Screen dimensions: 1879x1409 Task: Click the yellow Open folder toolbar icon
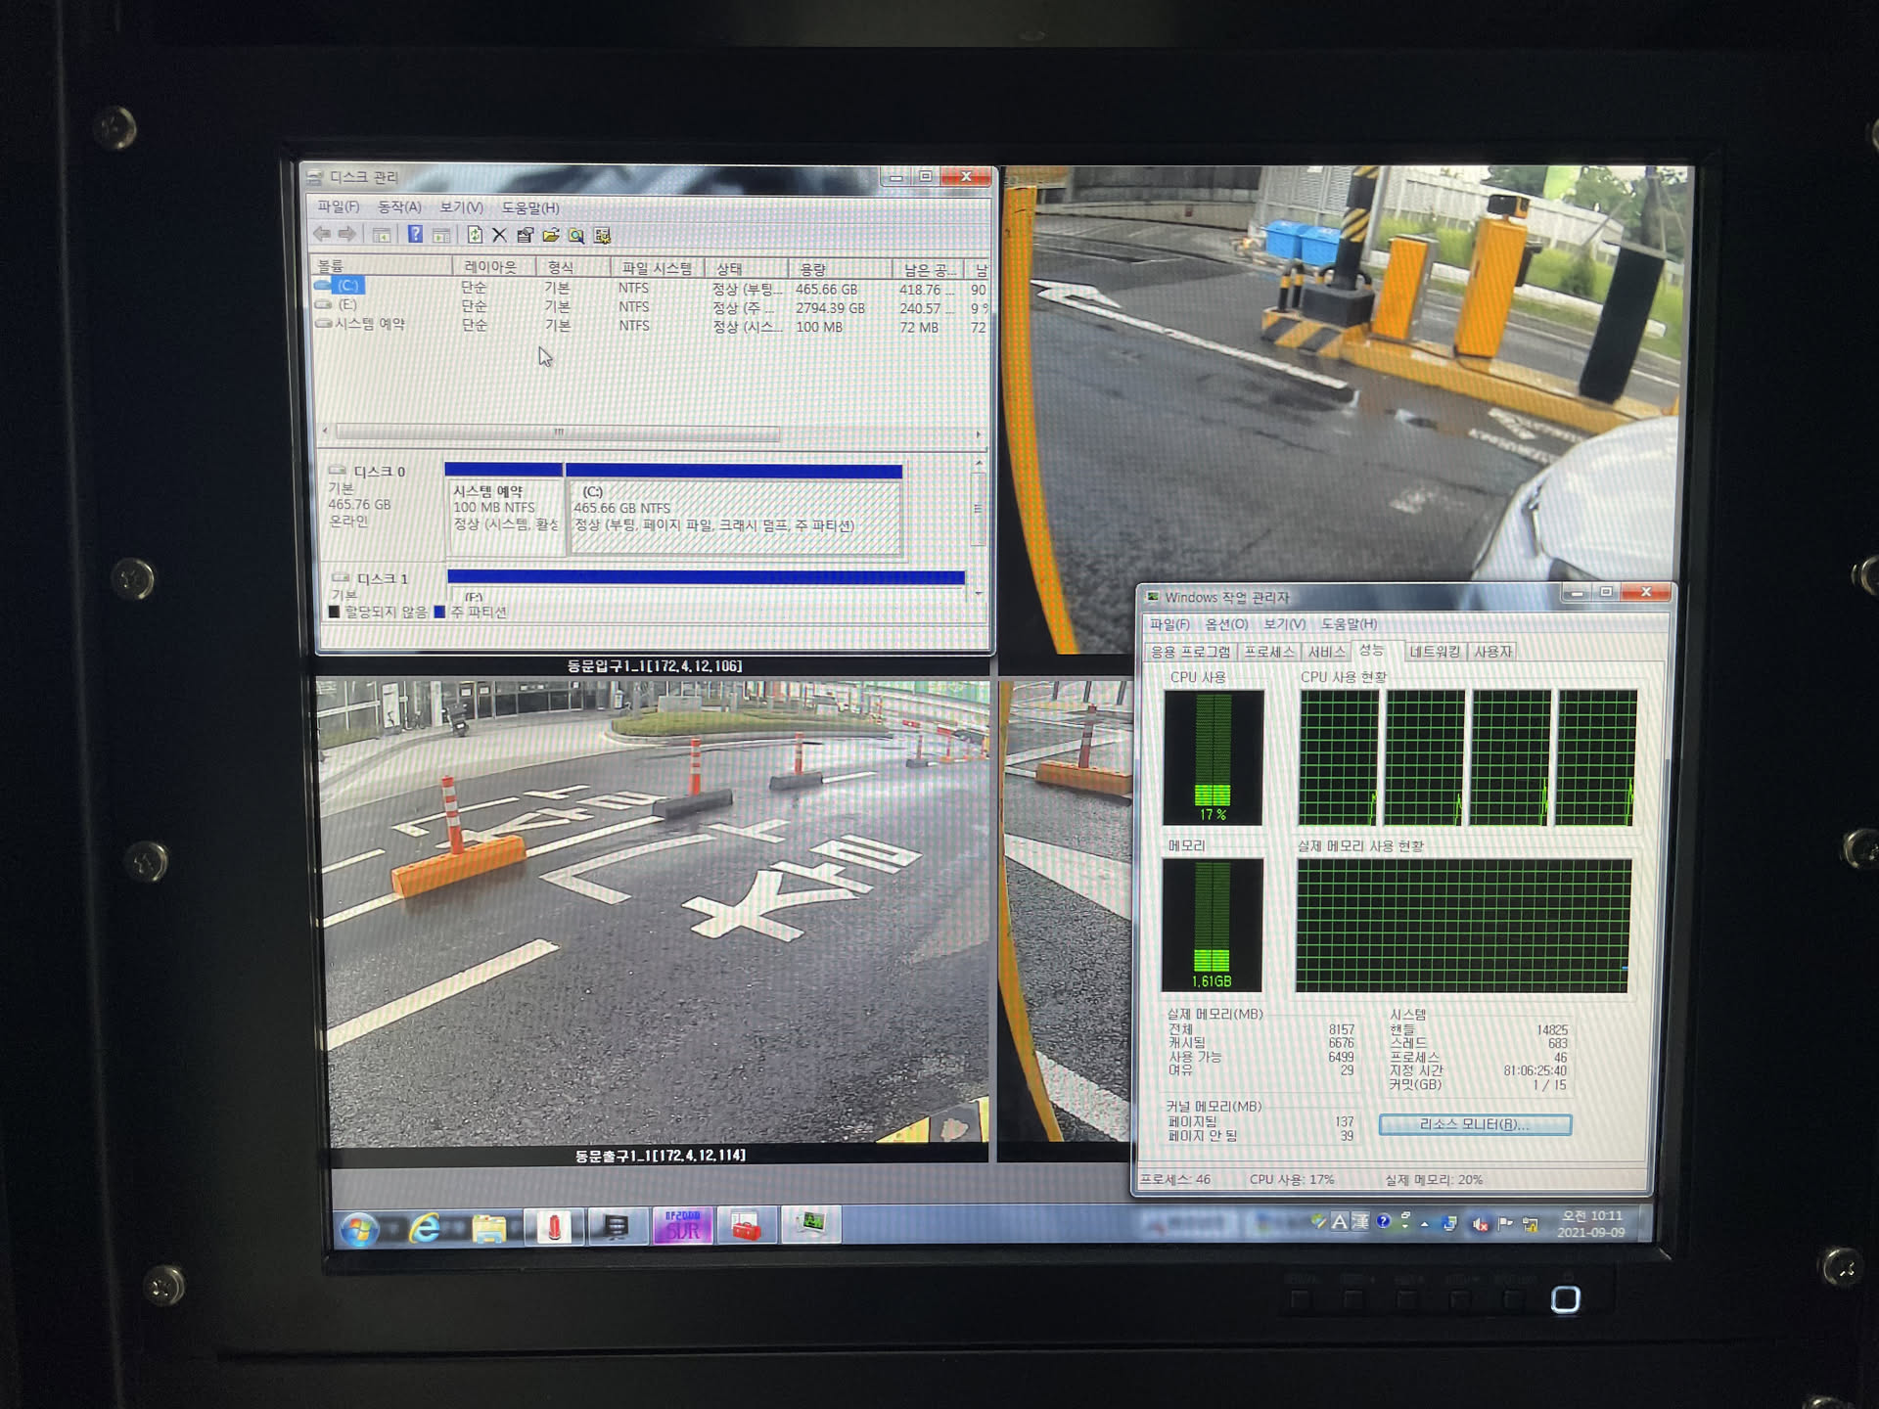click(551, 235)
